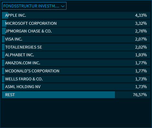Click the dropdown chevron arrow icon
The image size is (152, 128).
click(x=63, y=6)
